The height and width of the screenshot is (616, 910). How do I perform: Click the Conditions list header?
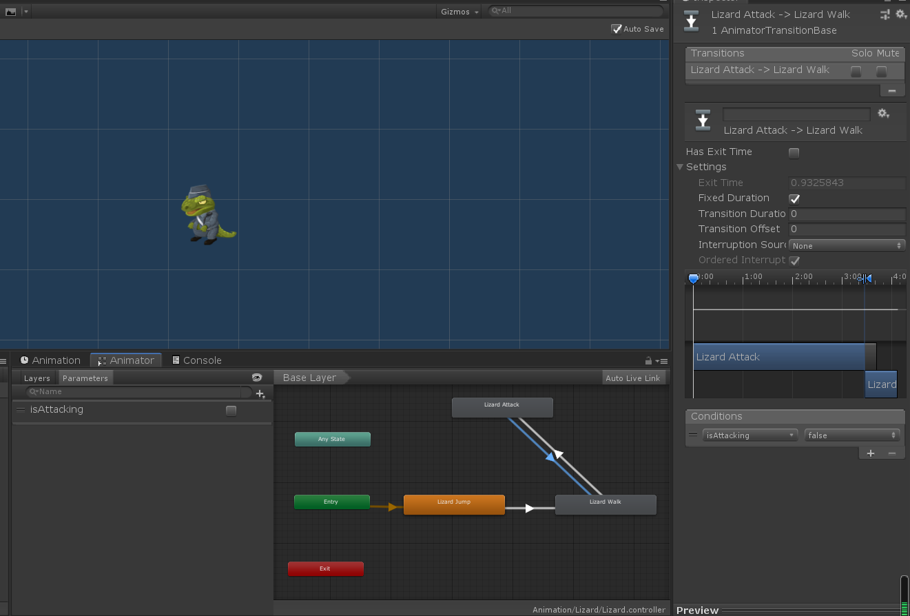[x=795, y=416]
